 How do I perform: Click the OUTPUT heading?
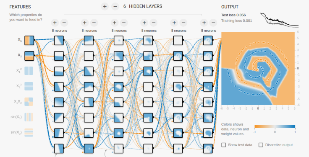point(230,7)
